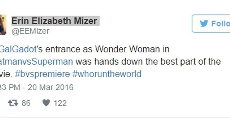Like the tweet with the heart icon
This screenshot has width=230, height=120.
(x=46, y=103)
